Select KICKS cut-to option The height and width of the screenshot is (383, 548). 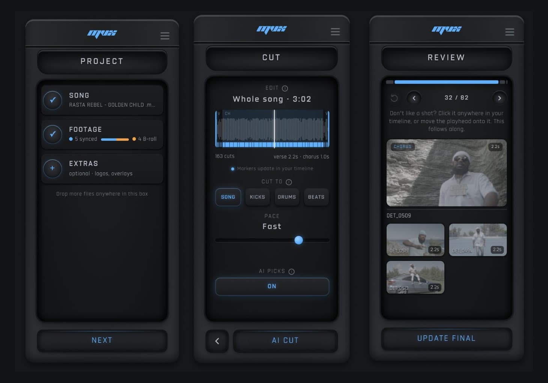[257, 197]
